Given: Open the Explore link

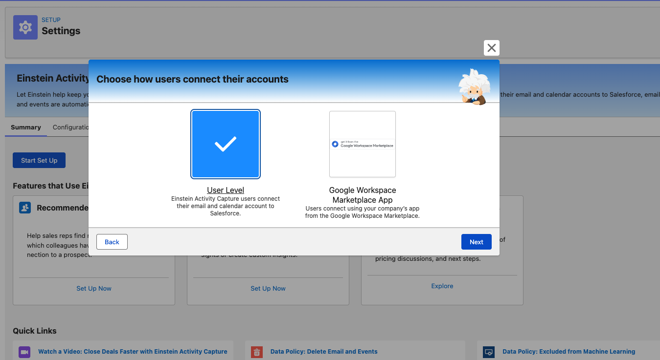Looking at the screenshot, I should [442, 286].
